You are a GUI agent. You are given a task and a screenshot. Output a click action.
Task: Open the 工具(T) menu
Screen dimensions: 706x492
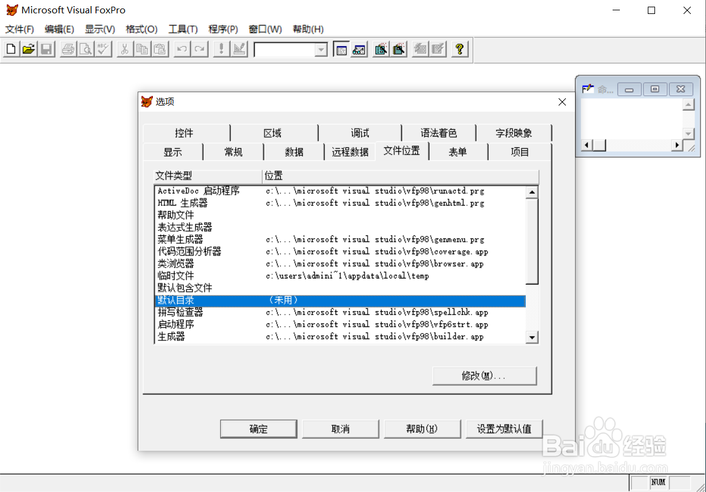click(x=183, y=29)
